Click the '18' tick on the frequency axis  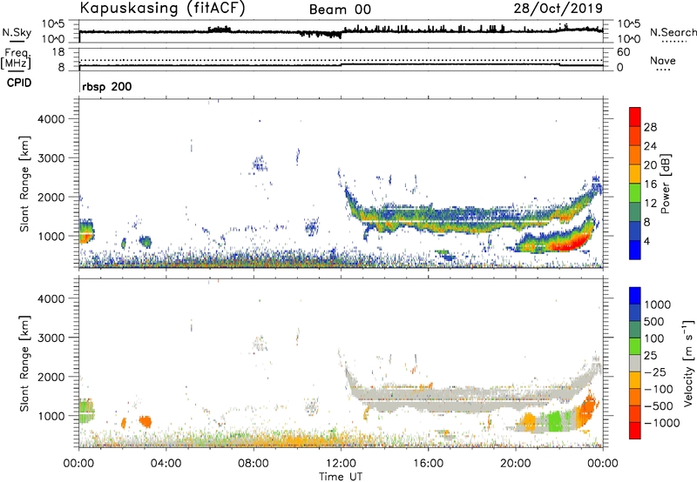pyautogui.click(x=58, y=52)
